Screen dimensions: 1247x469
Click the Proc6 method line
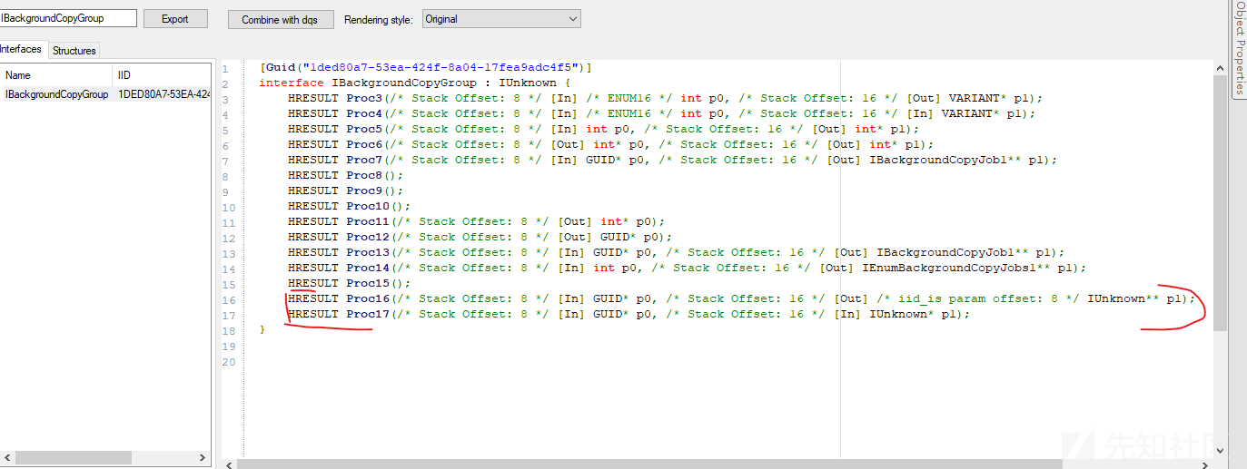611,144
